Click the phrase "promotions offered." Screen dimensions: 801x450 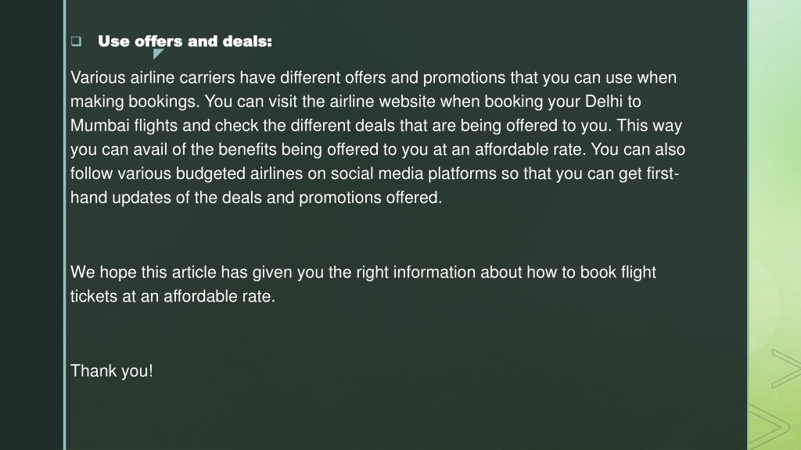click(370, 198)
